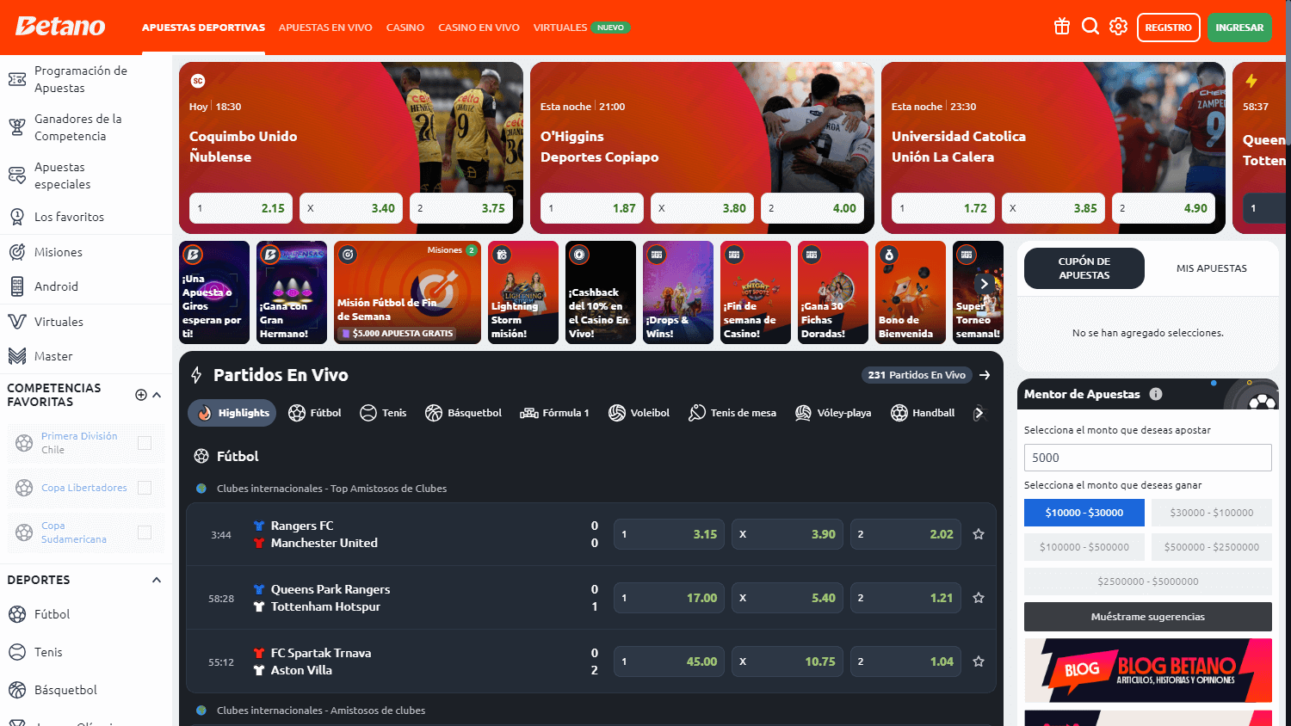
Task: Select win range $500000 - $2500000
Action: point(1212,547)
